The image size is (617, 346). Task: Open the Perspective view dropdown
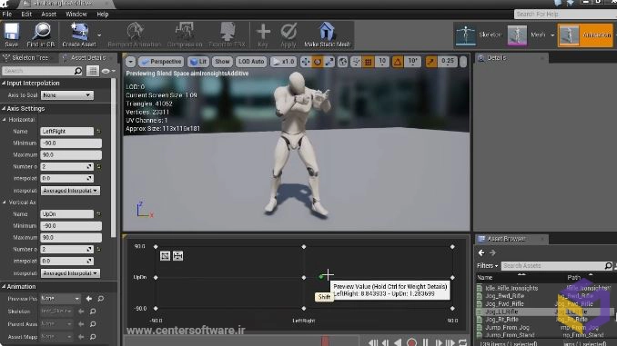(161, 62)
